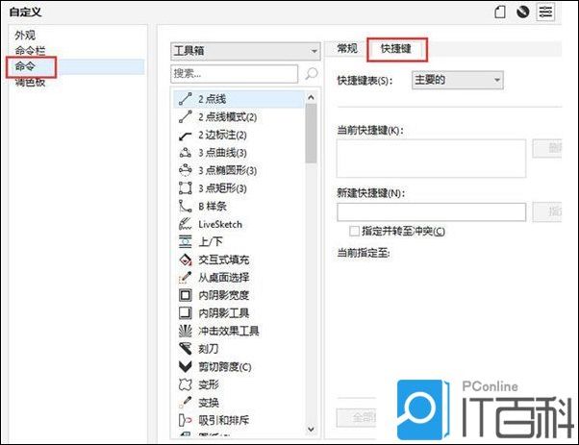This screenshot has height=445, width=579.
Task: Enable 指定并转至冲突(C) checkbox
Action: tap(354, 231)
